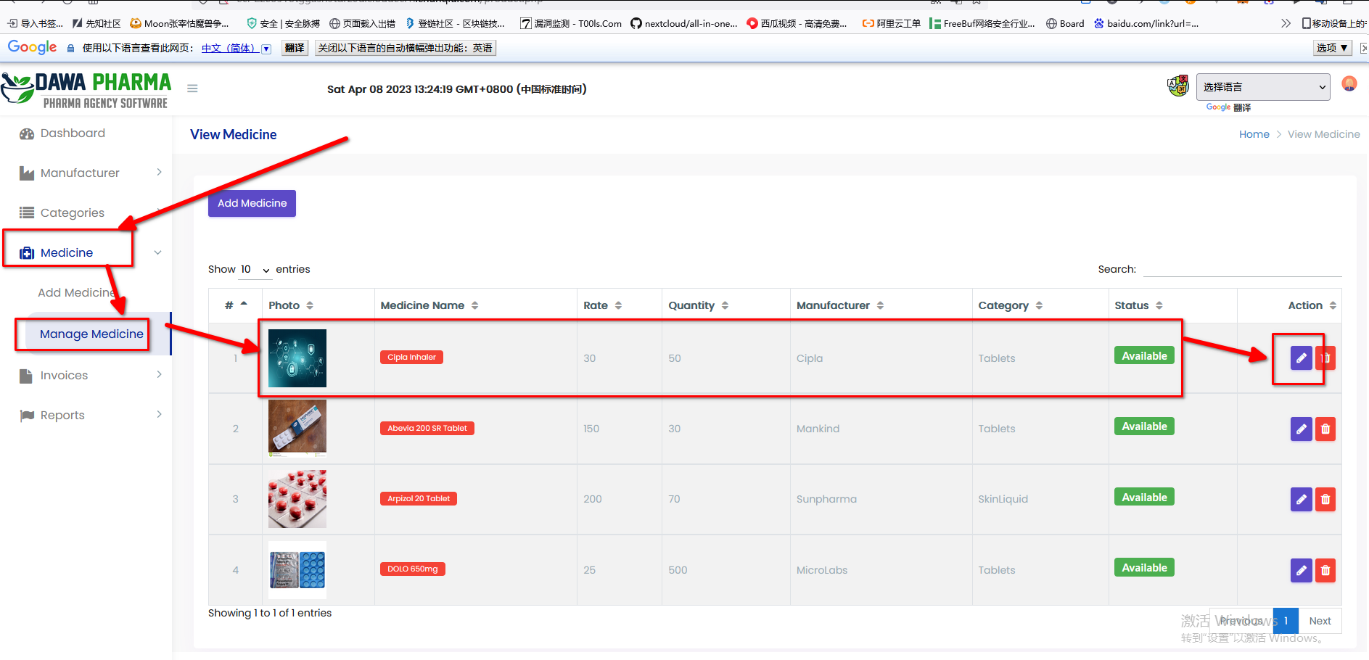1369x660 pixels.
Task: Expand the Invoices sidebar menu
Action: [x=64, y=376]
